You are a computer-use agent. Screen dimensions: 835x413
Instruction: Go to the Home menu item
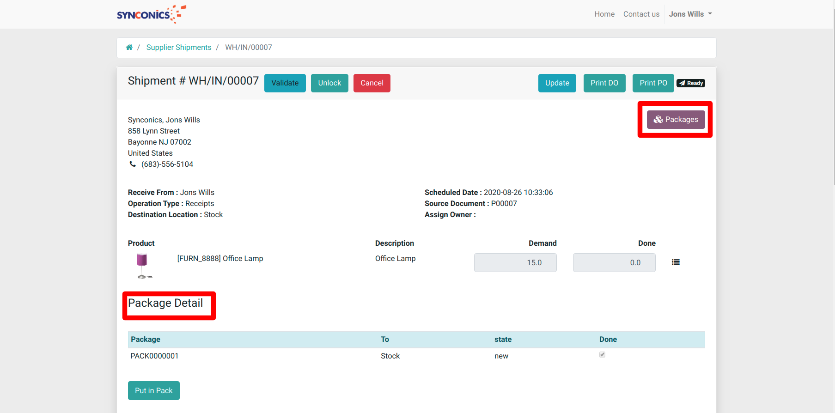pos(604,14)
